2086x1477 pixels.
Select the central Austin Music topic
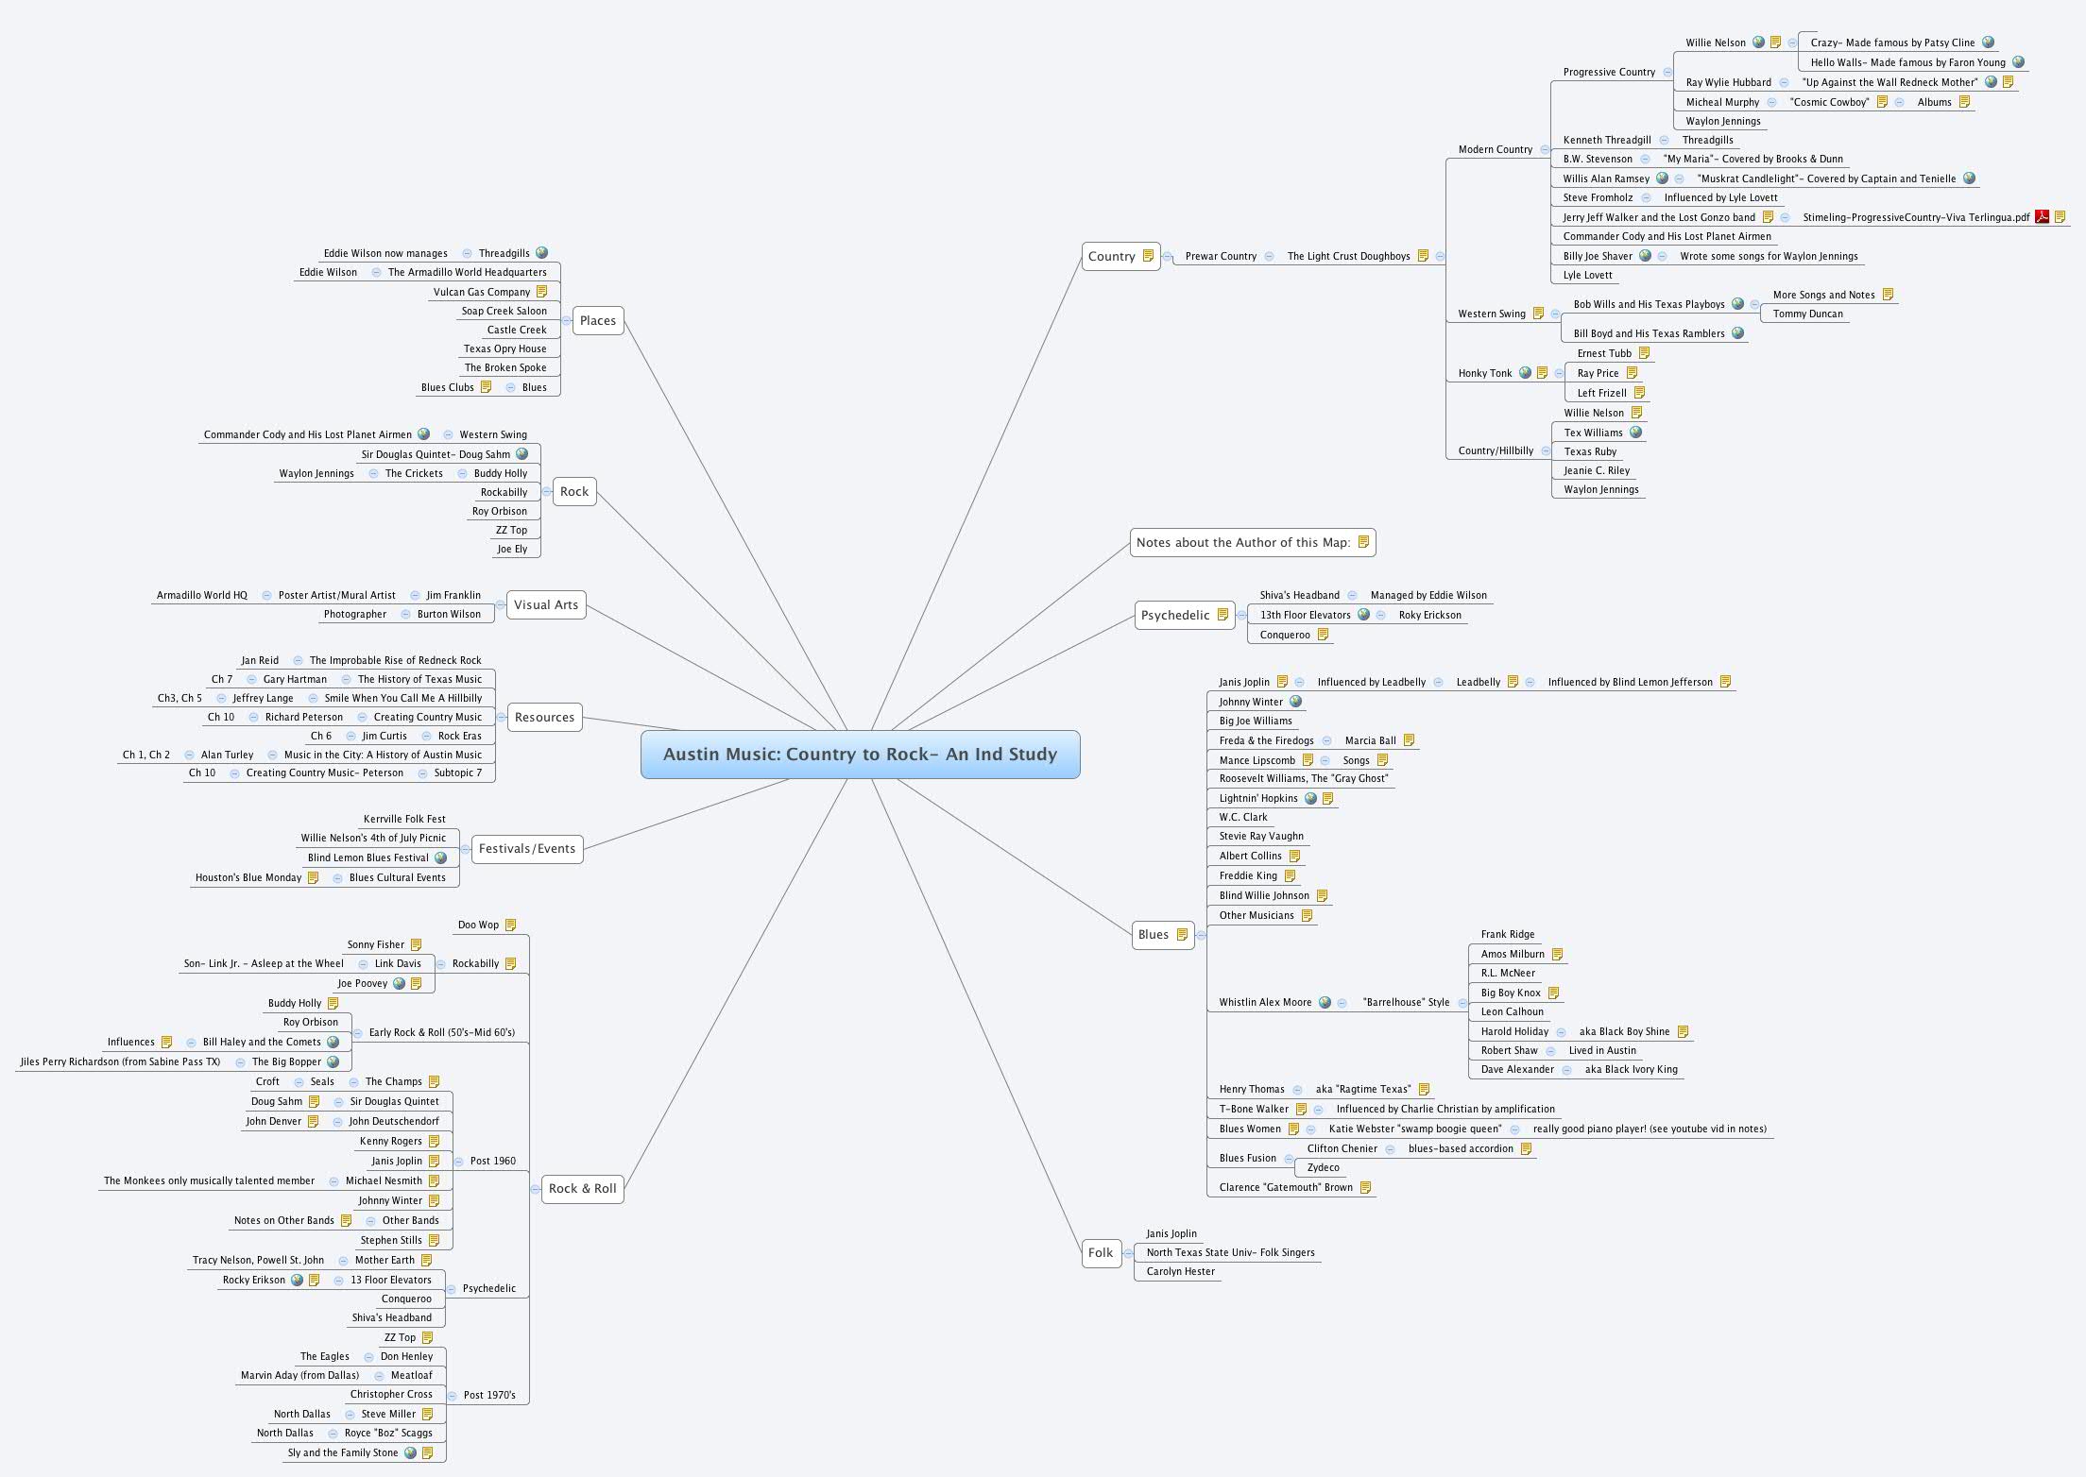[x=860, y=755]
